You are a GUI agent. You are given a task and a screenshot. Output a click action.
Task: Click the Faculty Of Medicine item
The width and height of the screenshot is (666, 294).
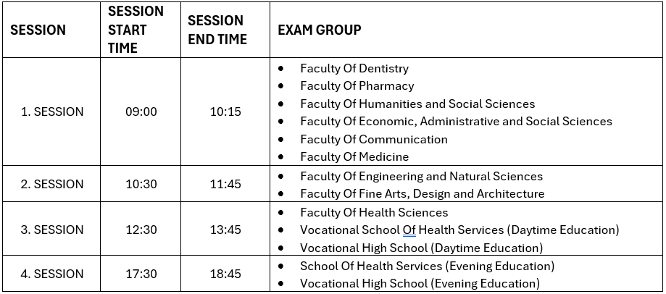[354, 156]
